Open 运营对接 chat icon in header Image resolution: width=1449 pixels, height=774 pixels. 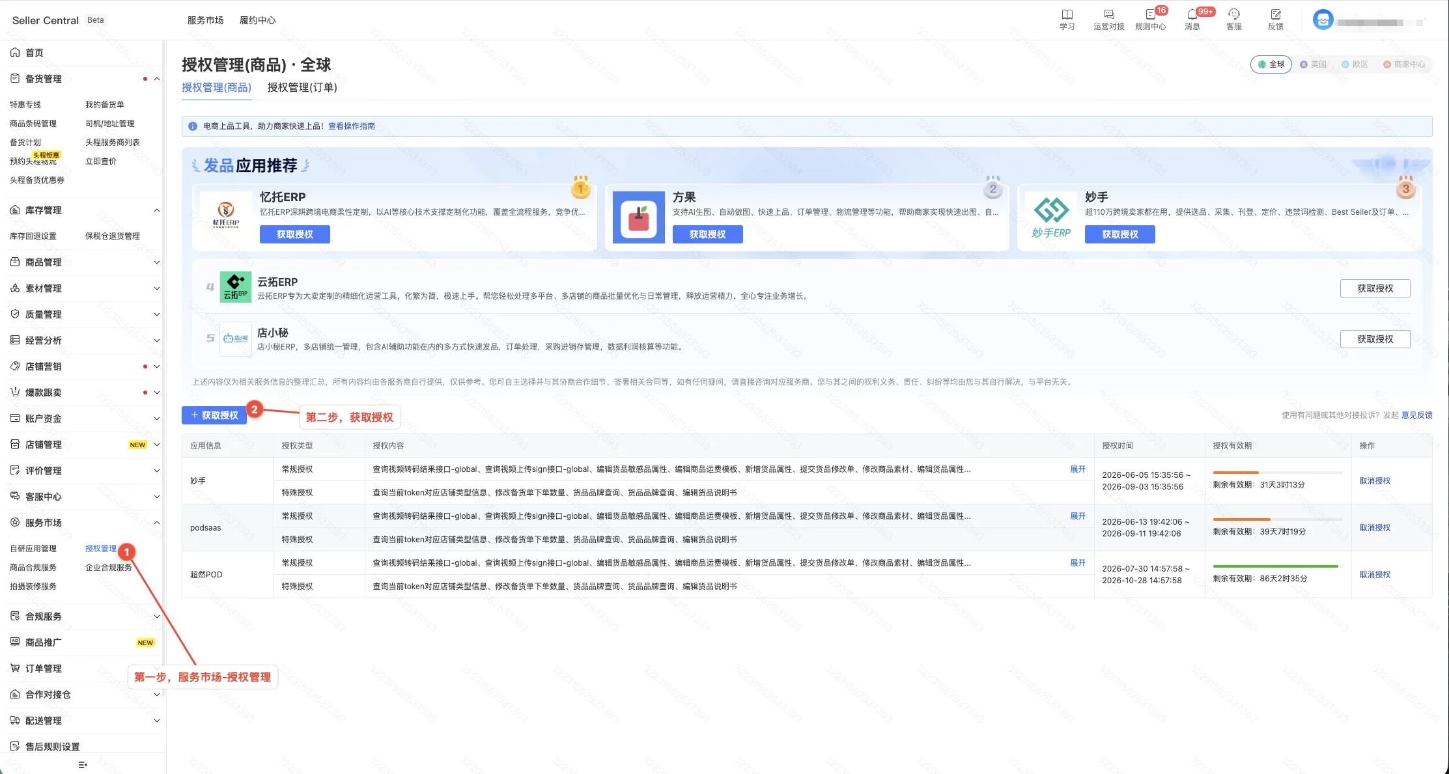coord(1108,14)
